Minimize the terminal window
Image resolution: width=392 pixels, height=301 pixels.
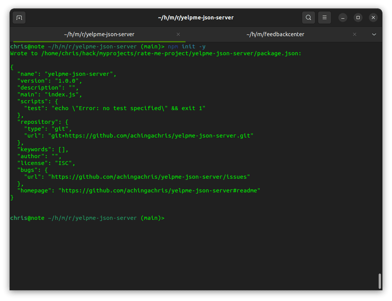pos(343,18)
